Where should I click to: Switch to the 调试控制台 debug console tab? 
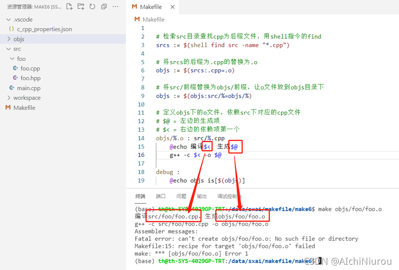tap(230, 196)
